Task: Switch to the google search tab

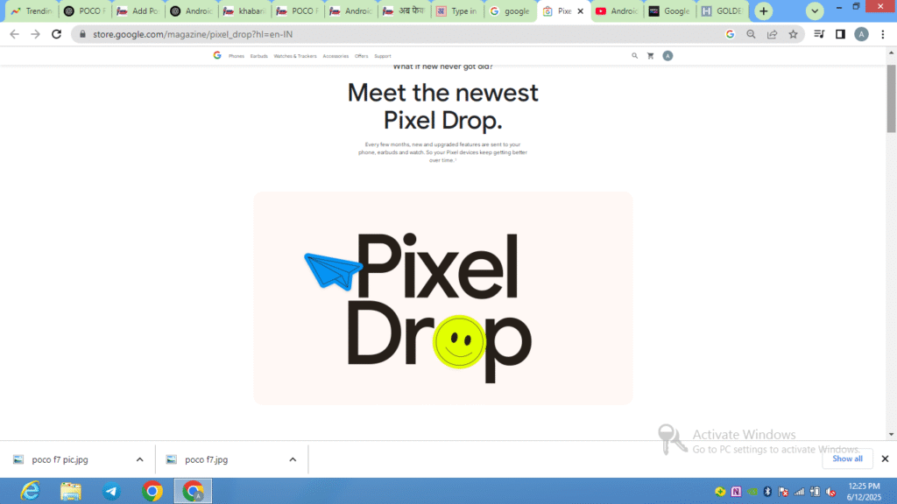Action: pos(511,10)
